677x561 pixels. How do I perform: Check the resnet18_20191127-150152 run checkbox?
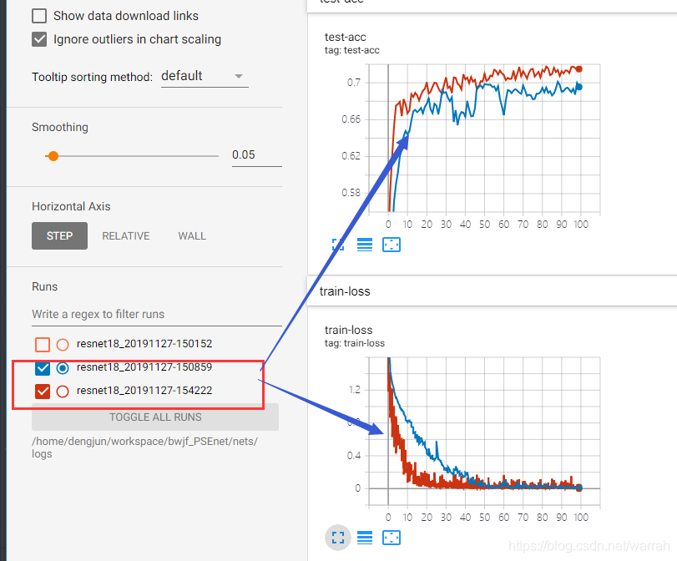(x=43, y=344)
